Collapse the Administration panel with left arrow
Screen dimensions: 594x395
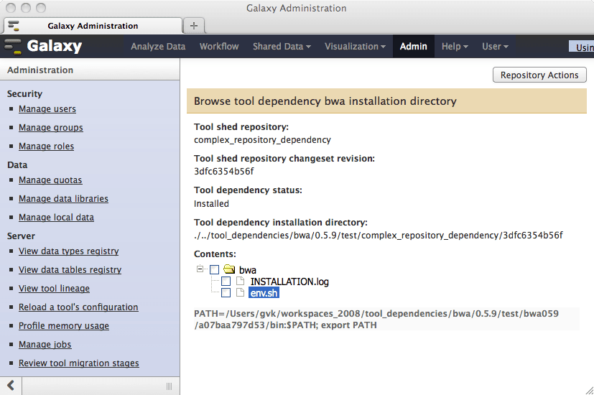coord(10,386)
